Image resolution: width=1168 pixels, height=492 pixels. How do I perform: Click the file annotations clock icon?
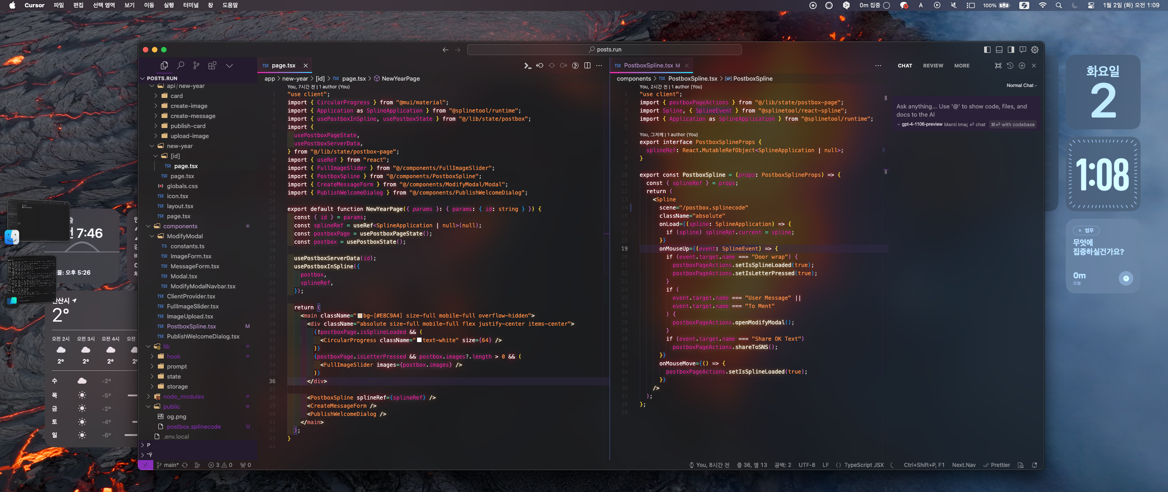(x=575, y=66)
